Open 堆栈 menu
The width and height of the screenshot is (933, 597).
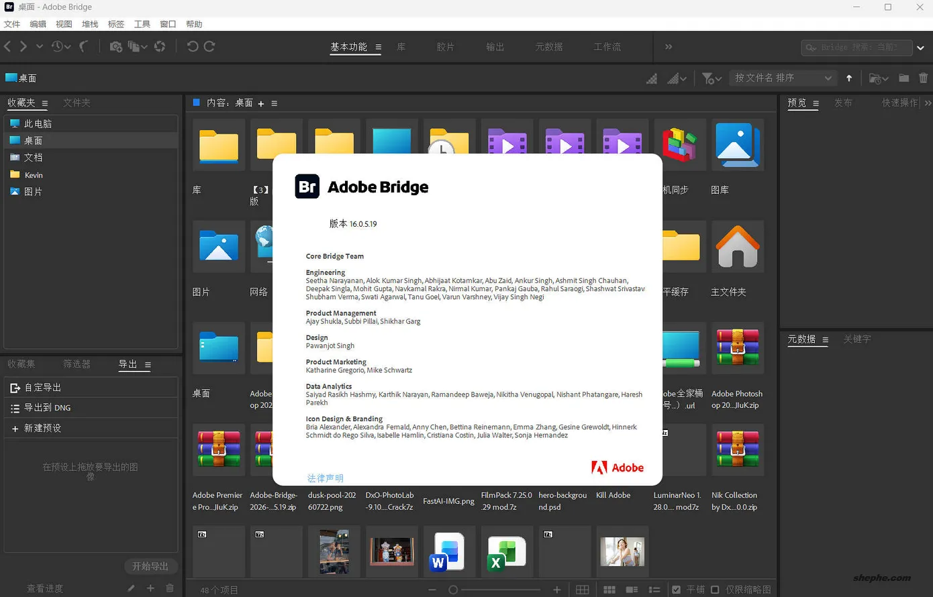(90, 24)
